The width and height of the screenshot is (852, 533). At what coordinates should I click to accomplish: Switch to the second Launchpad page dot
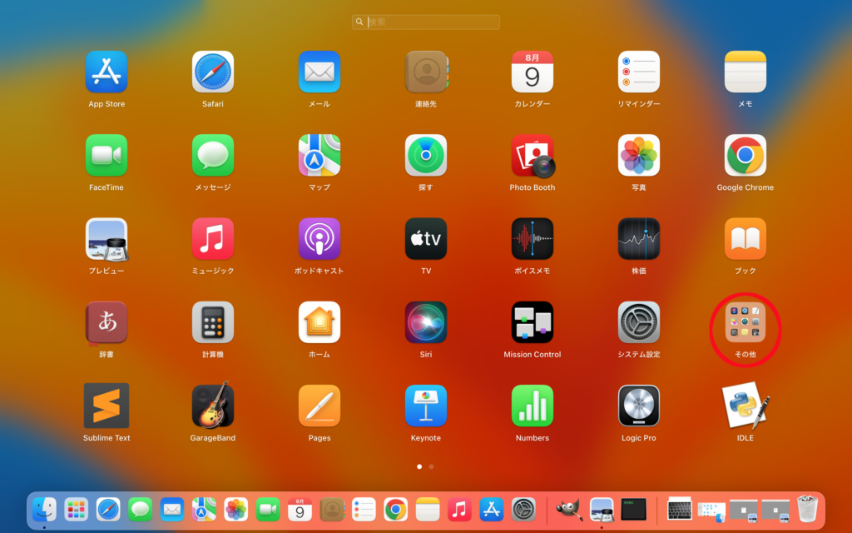[x=432, y=466]
